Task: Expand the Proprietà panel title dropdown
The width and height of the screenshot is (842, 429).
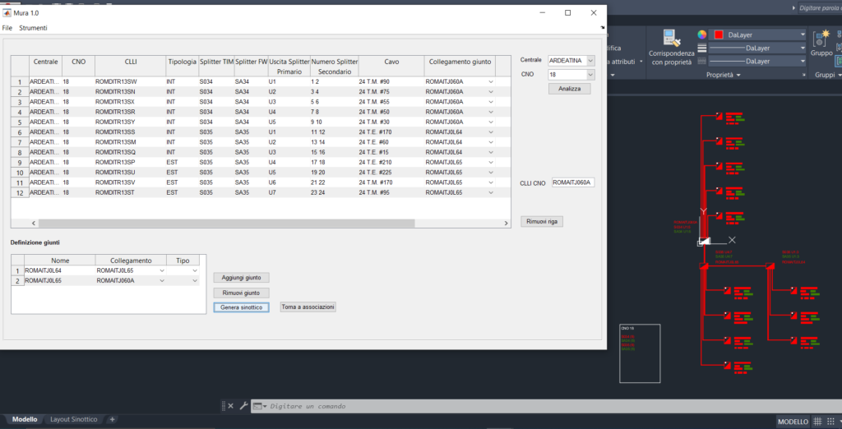Action: [x=725, y=75]
